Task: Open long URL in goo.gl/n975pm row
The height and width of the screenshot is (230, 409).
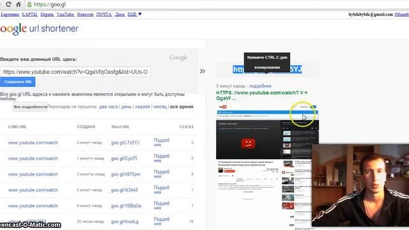Action: (x=33, y=174)
